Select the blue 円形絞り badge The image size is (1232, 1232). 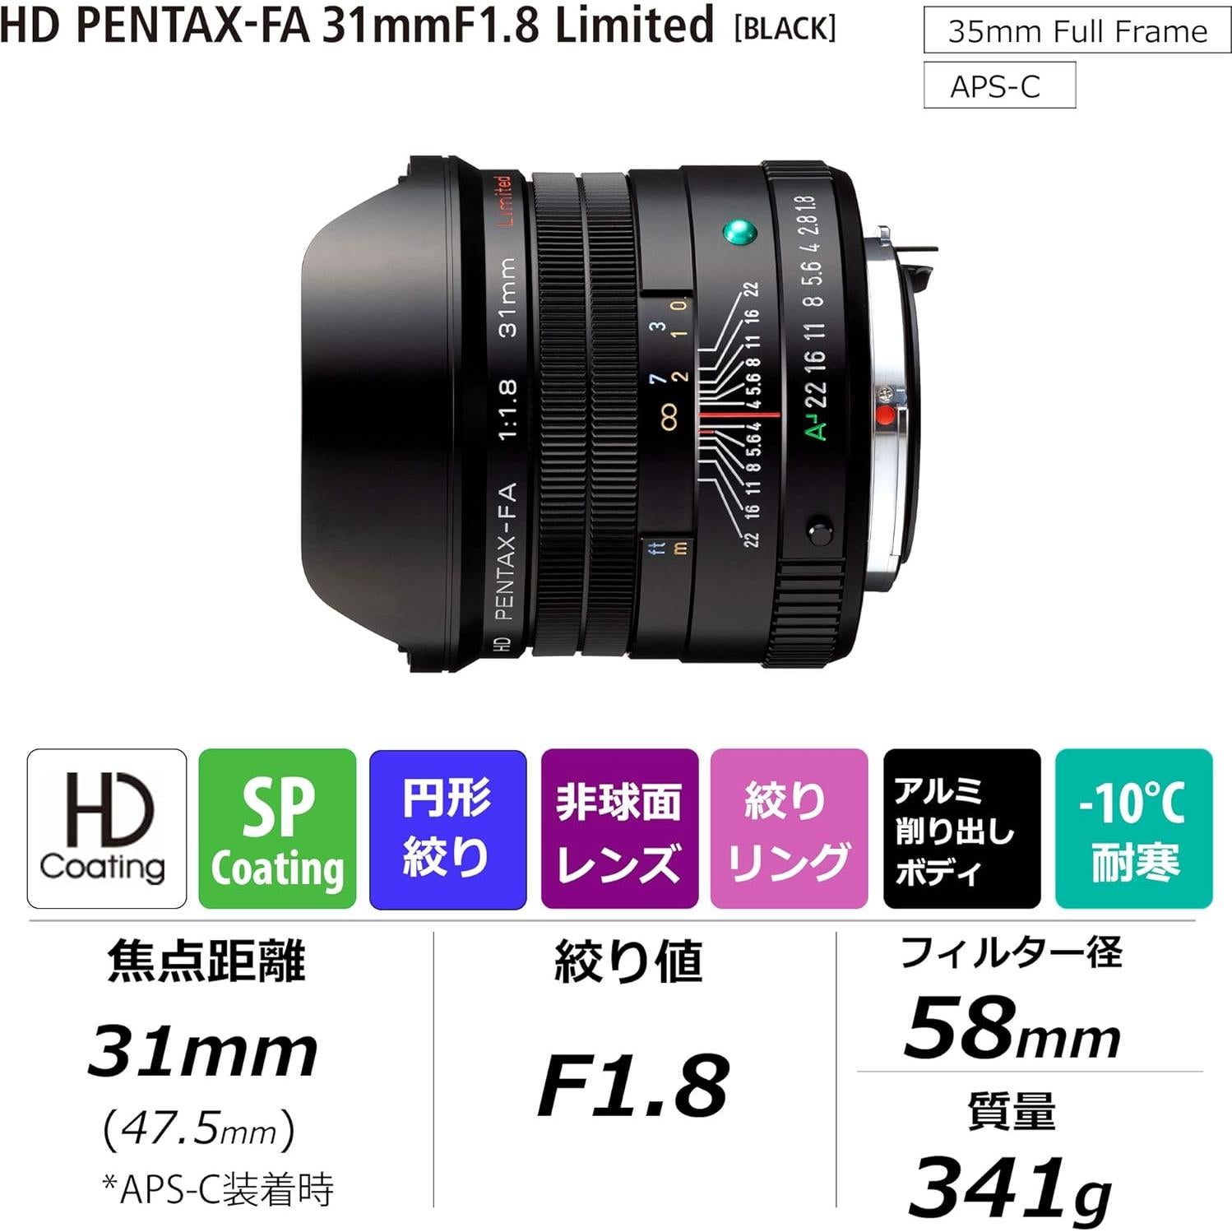448,828
